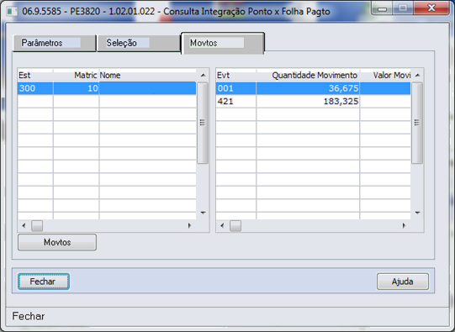455x332 pixels.
Task: Select the Matric cell with value 10
Action: [x=77, y=88]
